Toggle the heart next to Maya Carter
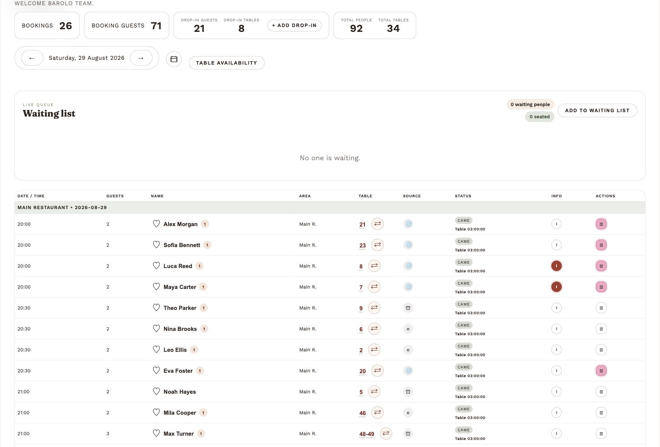 156,286
